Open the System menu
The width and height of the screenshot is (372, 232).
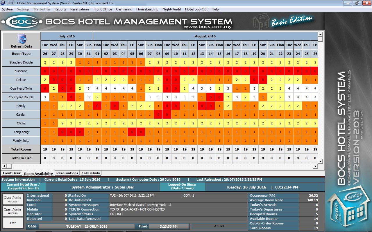(x=8, y=9)
